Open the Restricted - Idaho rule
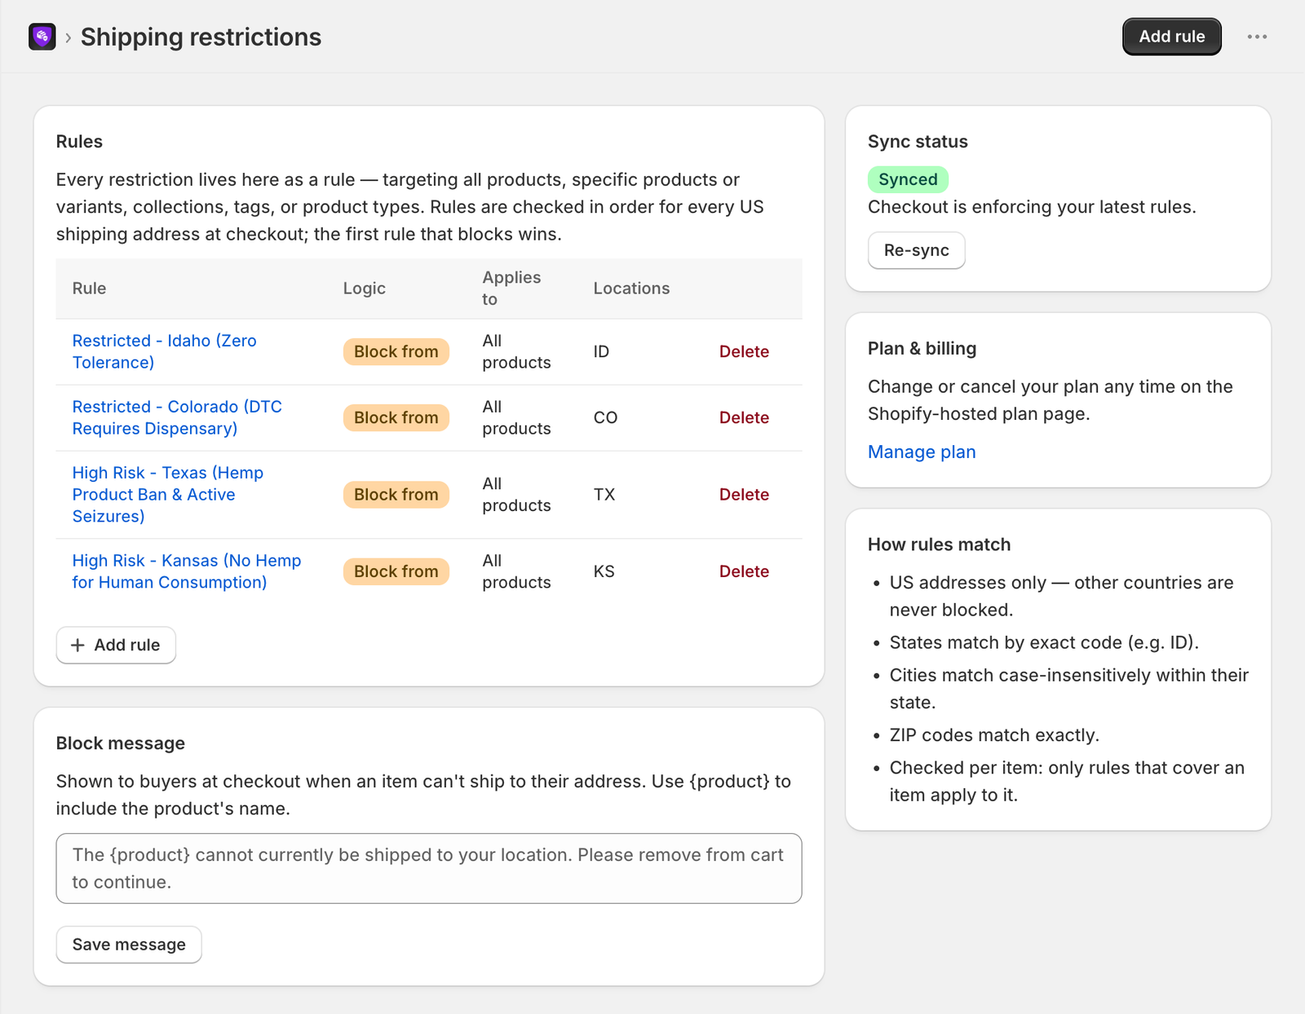 coord(164,351)
